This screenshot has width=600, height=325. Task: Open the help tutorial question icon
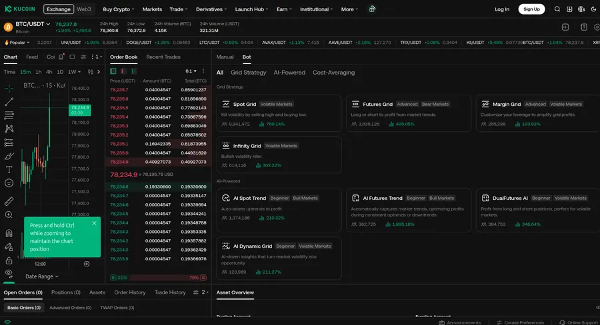click(583, 27)
